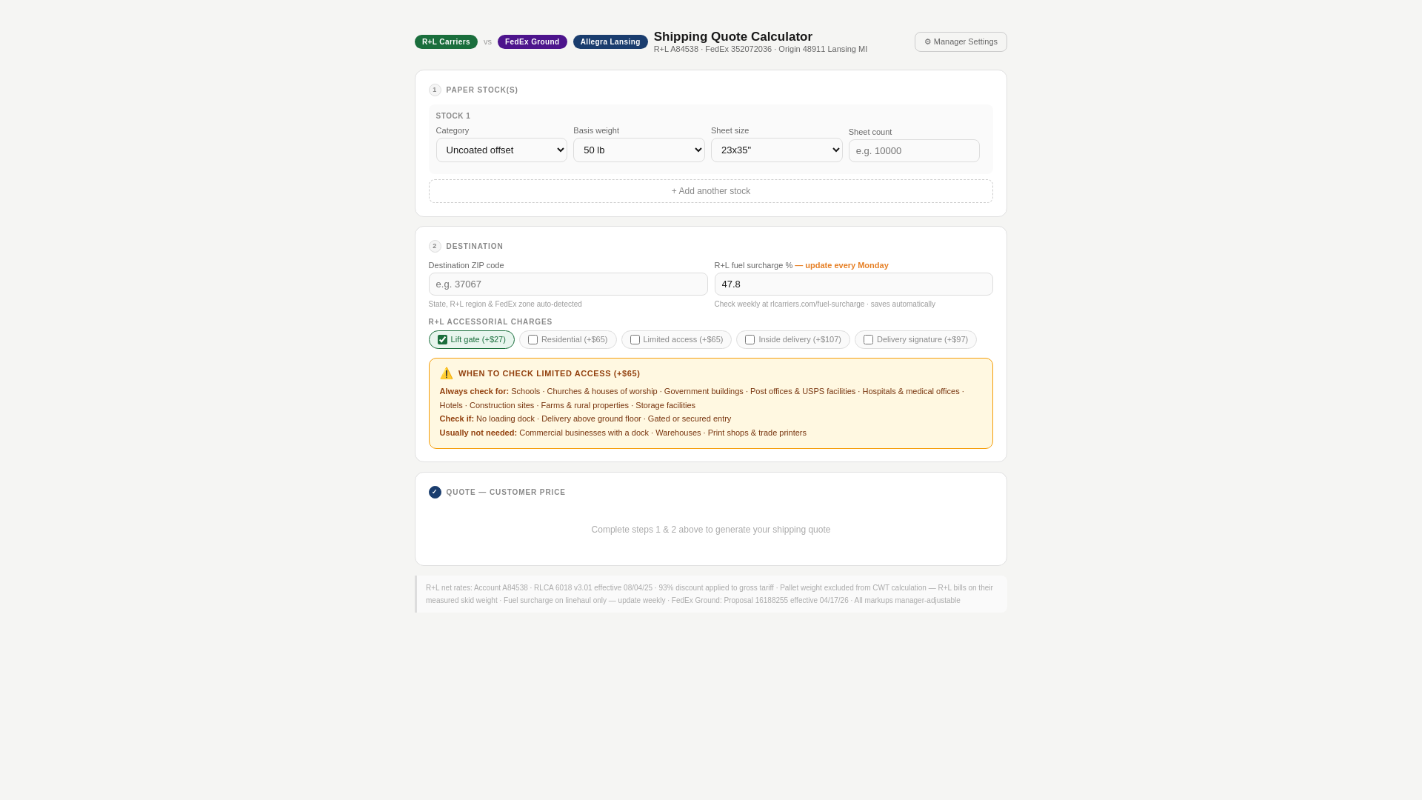Enable Delivery signature (+$97)
The height and width of the screenshot is (800, 1422).
pyautogui.click(x=868, y=340)
